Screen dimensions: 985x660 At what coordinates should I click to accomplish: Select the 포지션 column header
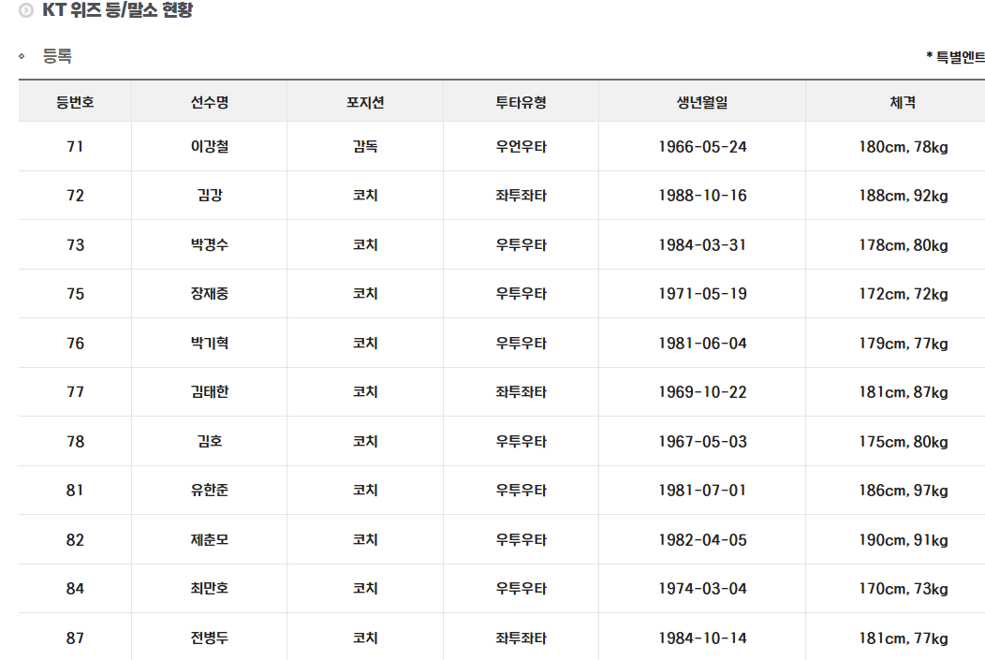coord(365,102)
